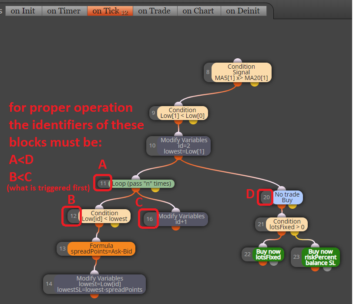Click block number 16 identifier
The width and height of the screenshot is (353, 304).
[149, 219]
